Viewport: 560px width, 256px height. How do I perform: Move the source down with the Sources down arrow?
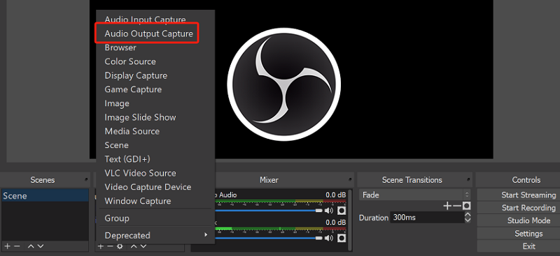pos(143,246)
